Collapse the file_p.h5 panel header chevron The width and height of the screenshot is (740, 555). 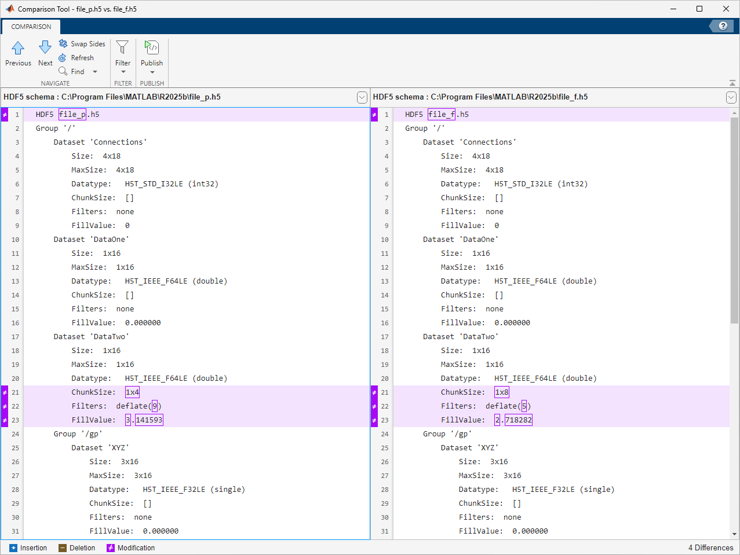pos(362,97)
